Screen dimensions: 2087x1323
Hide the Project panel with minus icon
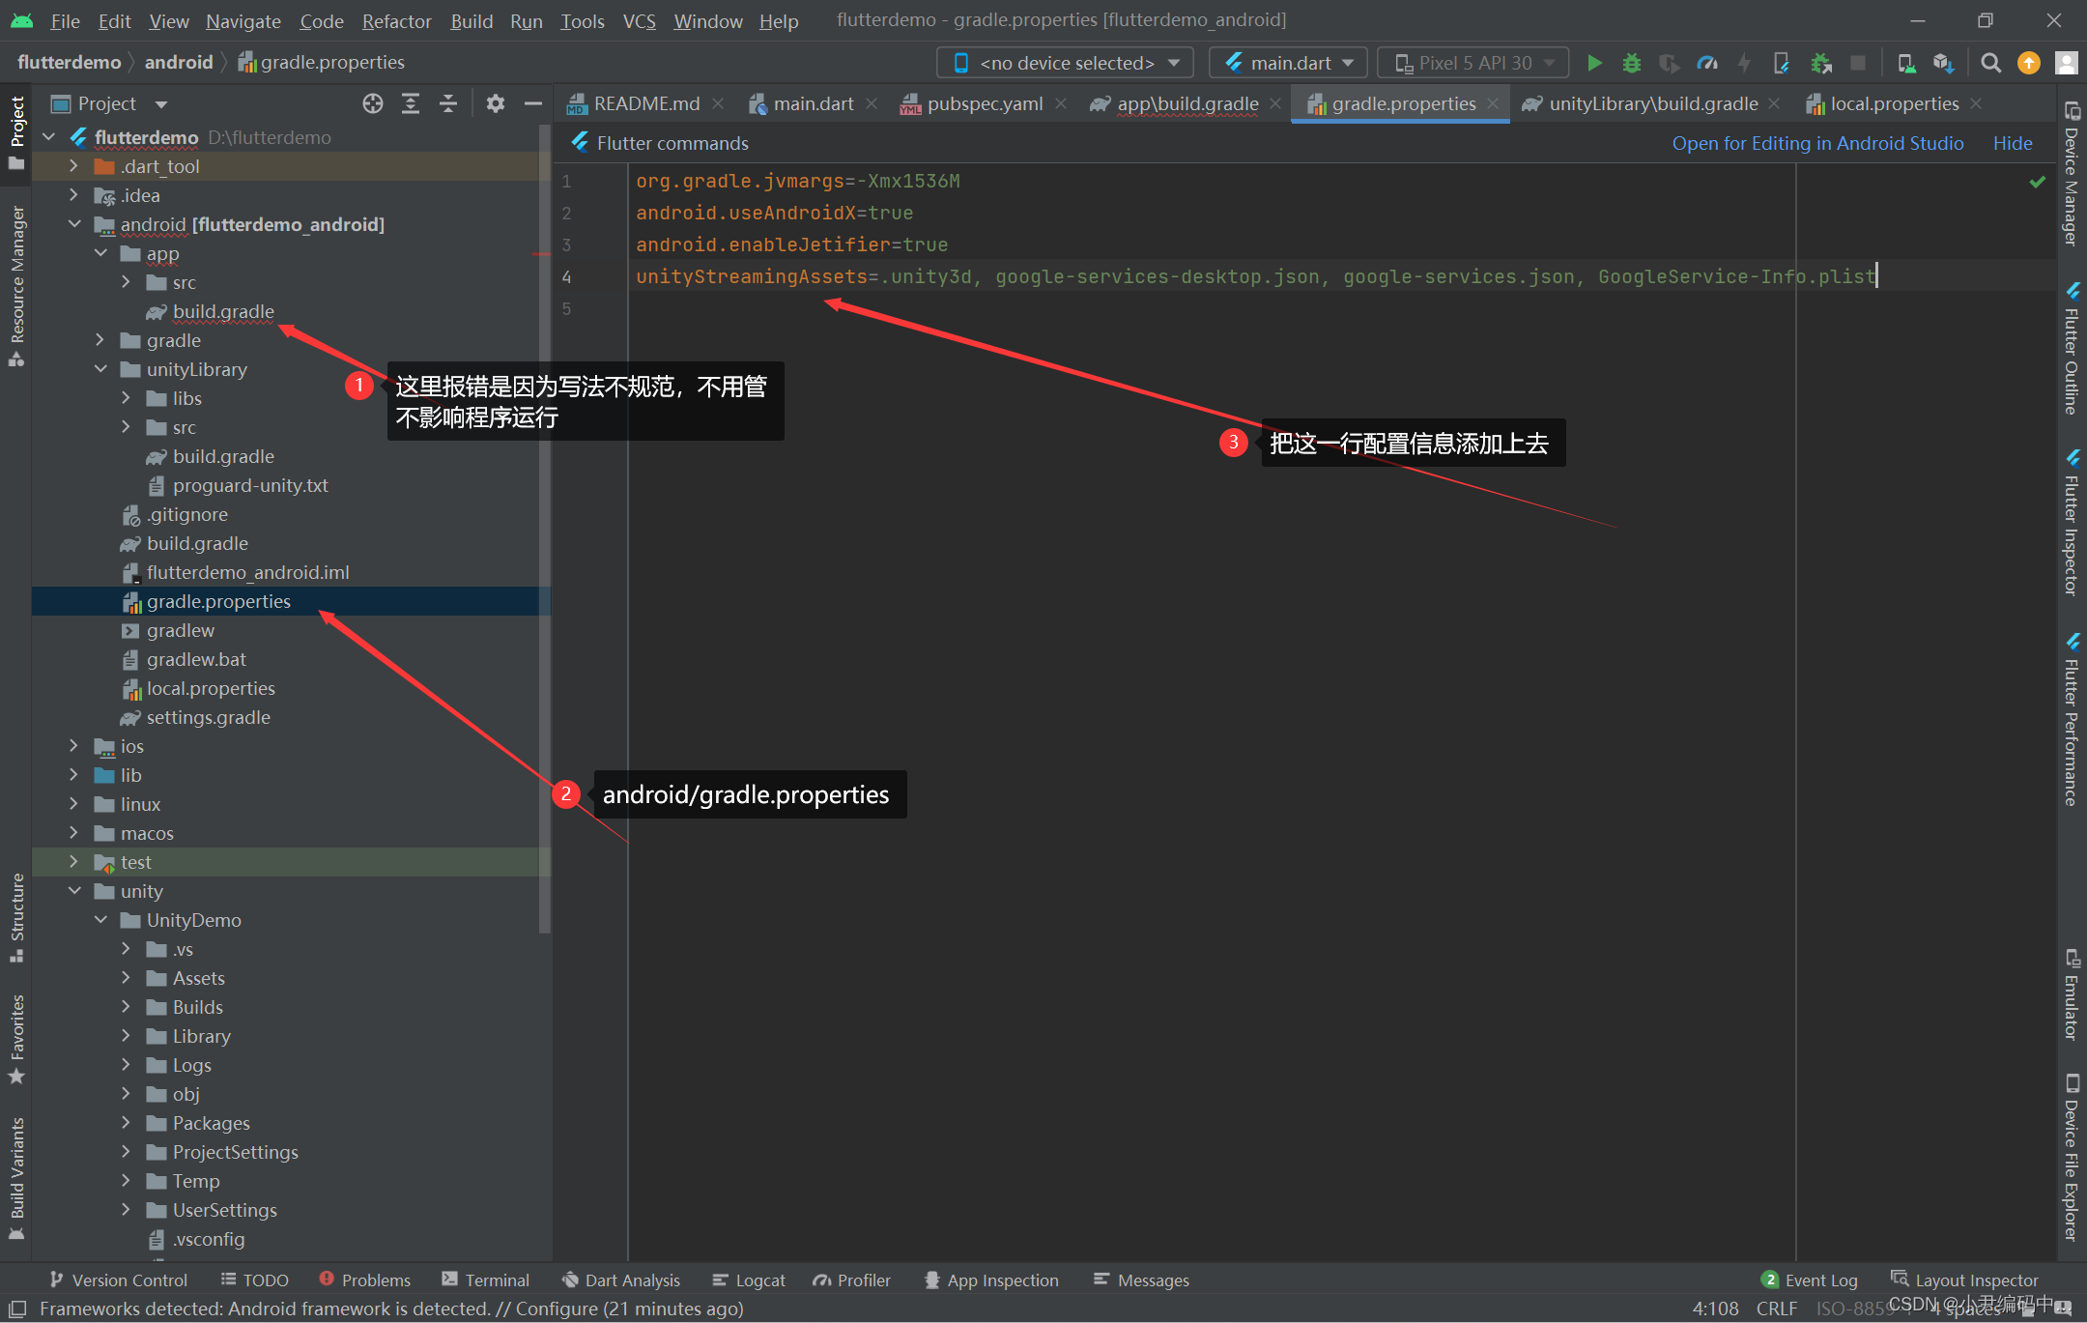coord(533,103)
